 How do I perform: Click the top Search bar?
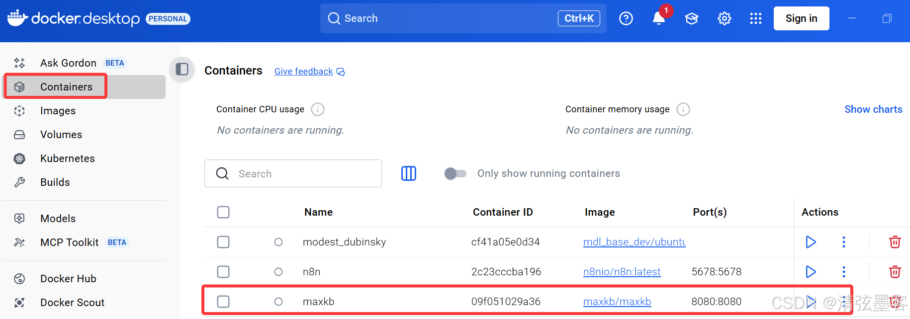point(463,18)
